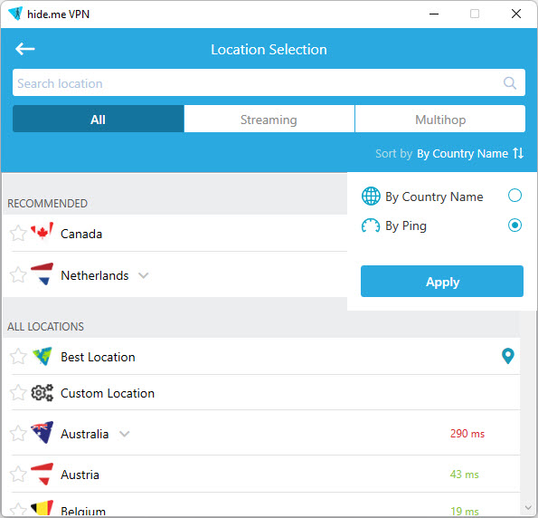Viewport: 538px width, 518px height.
Task: Click the Custom Location gears icon
Action: click(42, 392)
